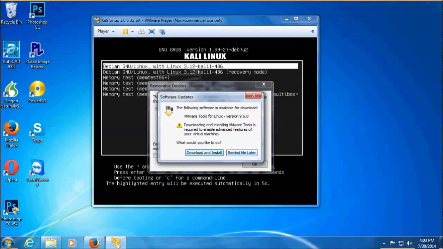Open PowerISO desktop shortcut
Viewport: 443px width, 249px height.
[x=37, y=92]
